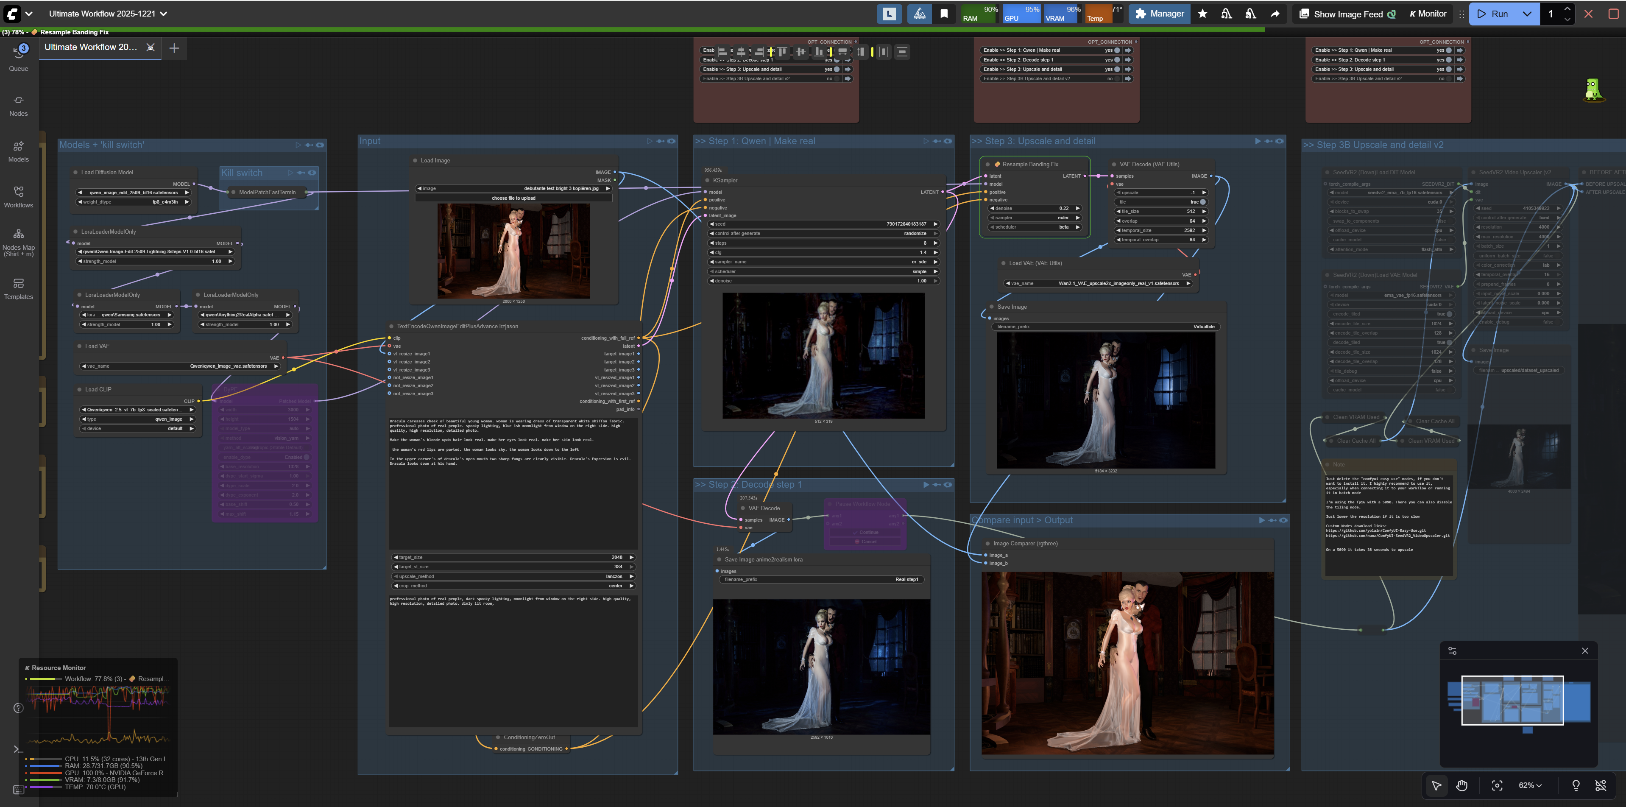1626x807 pixels.
Task: Click the Manager button
Action: click(x=1160, y=14)
